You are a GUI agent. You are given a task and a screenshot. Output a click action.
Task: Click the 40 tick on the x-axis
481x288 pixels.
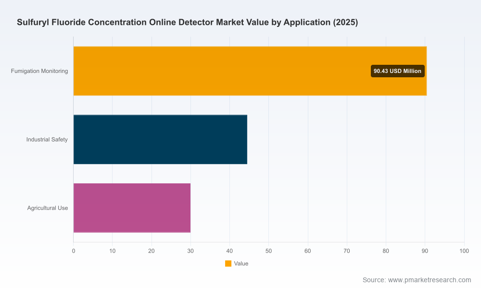[x=230, y=251]
